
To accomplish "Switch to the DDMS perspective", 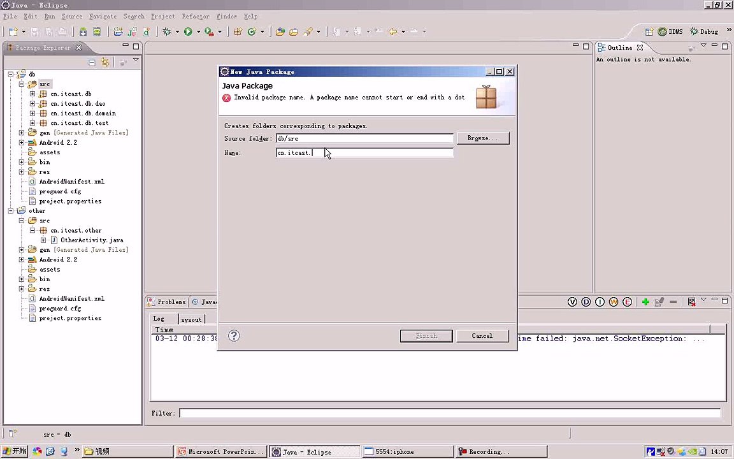I will (x=670, y=32).
